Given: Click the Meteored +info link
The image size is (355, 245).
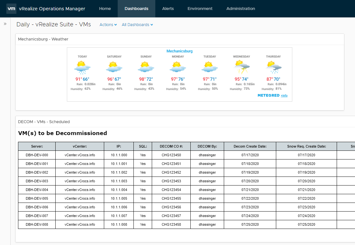Looking at the screenshot, I should 284,96.
